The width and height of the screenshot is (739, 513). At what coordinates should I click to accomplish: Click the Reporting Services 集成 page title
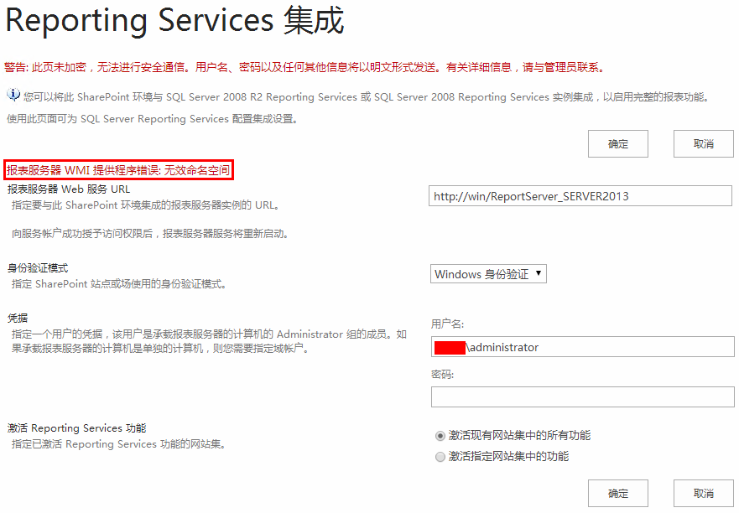(x=174, y=21)
